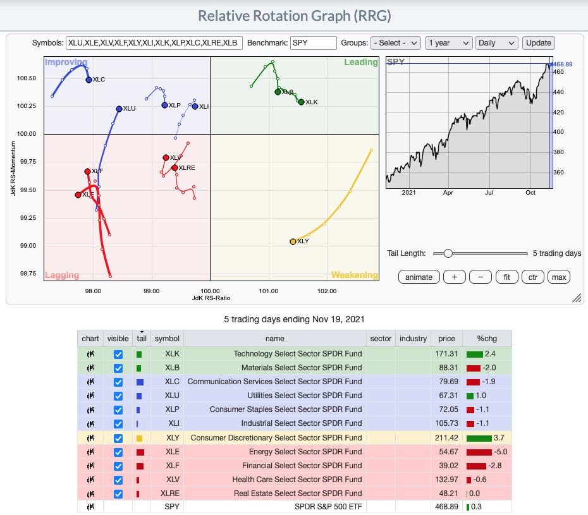Click the SPY price chart thumbnail
This screenshot has width=588, height=515.
click(x=469, y=123)
